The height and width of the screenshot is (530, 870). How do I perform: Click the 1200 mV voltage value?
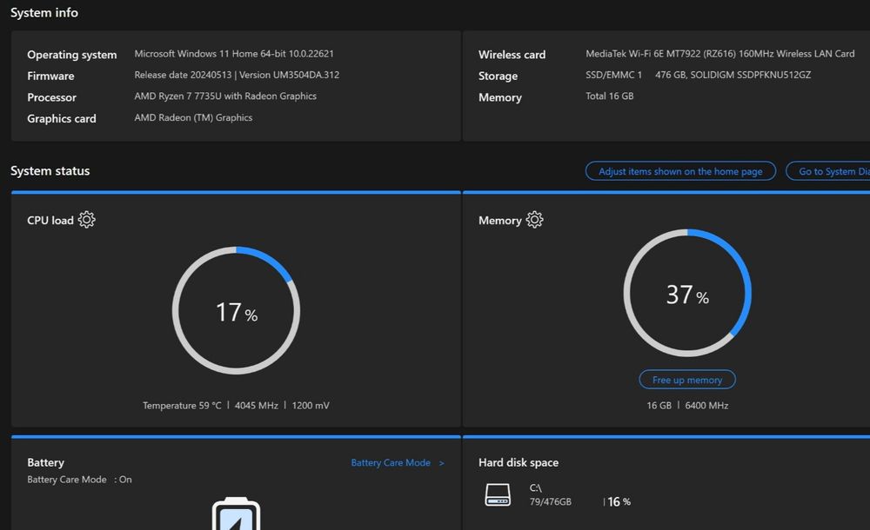[311, 405]
